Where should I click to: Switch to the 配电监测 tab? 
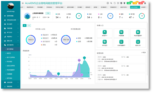pyautogui.click(x=88, y=7)
